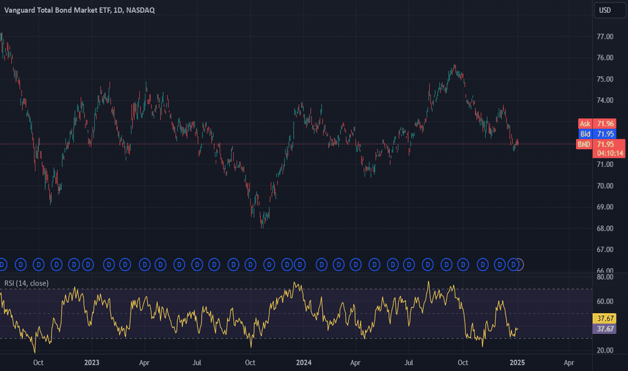Open the USD currency selector

point(608,10)
